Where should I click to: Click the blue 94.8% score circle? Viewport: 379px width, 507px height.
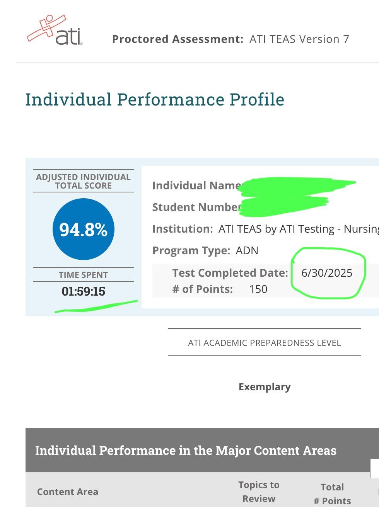pyautogui.click(x=84, y=229)
